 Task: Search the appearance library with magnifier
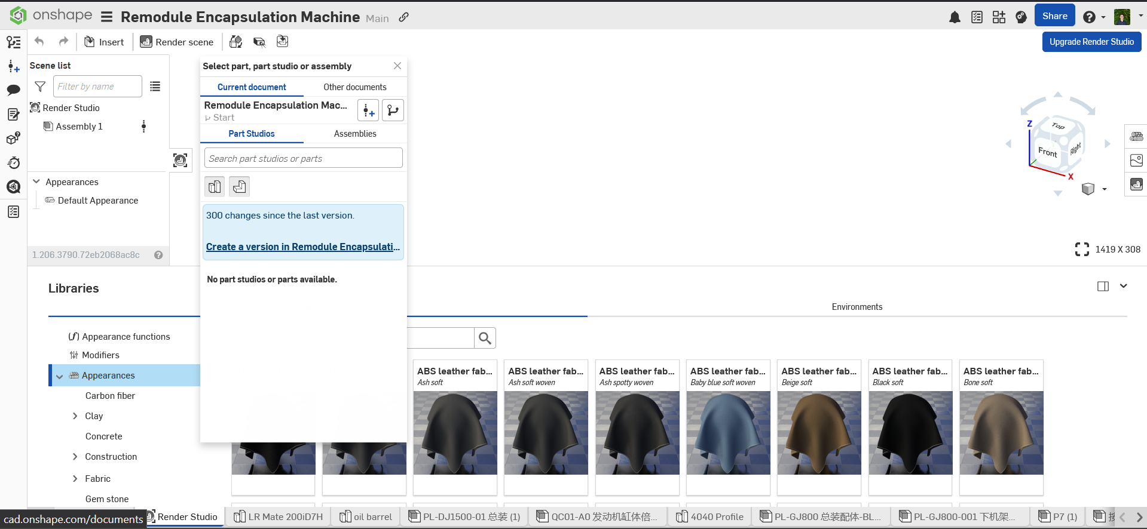pos(485,339)
